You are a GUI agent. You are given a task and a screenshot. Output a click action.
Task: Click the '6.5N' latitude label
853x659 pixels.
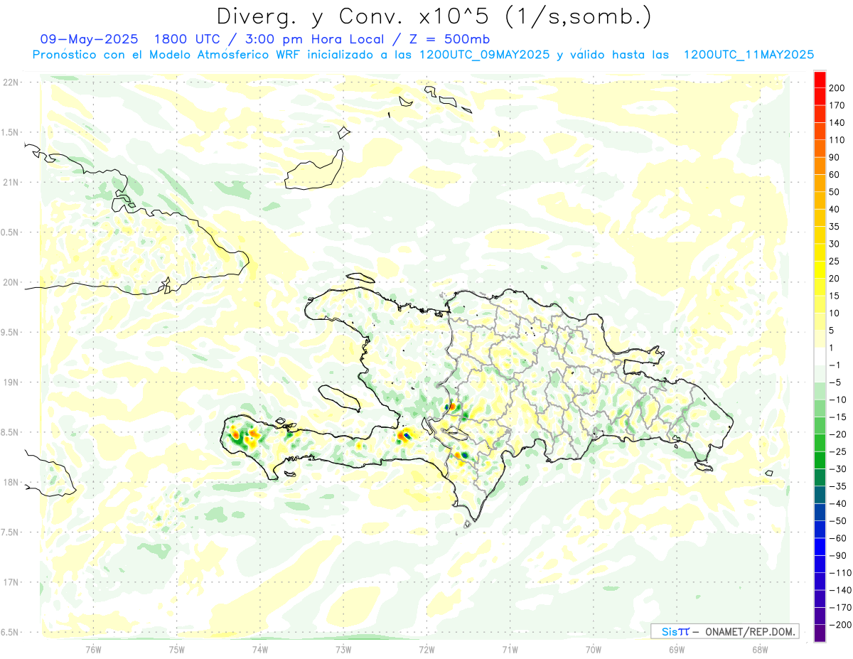(x=10, y=633)
